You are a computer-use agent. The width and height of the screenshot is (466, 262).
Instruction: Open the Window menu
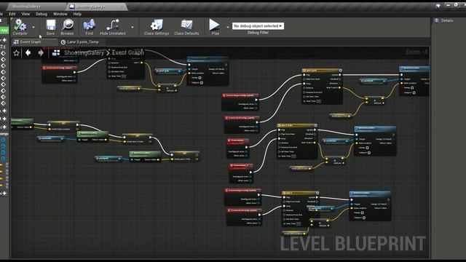60,14
